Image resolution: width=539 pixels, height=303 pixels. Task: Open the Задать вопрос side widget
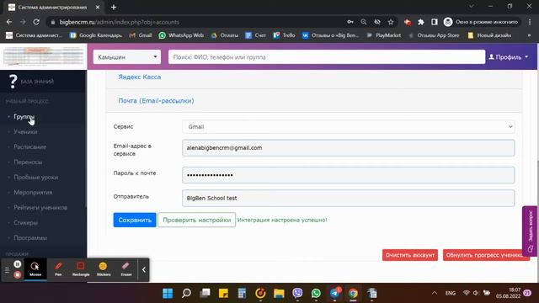[x=530, y=231]
